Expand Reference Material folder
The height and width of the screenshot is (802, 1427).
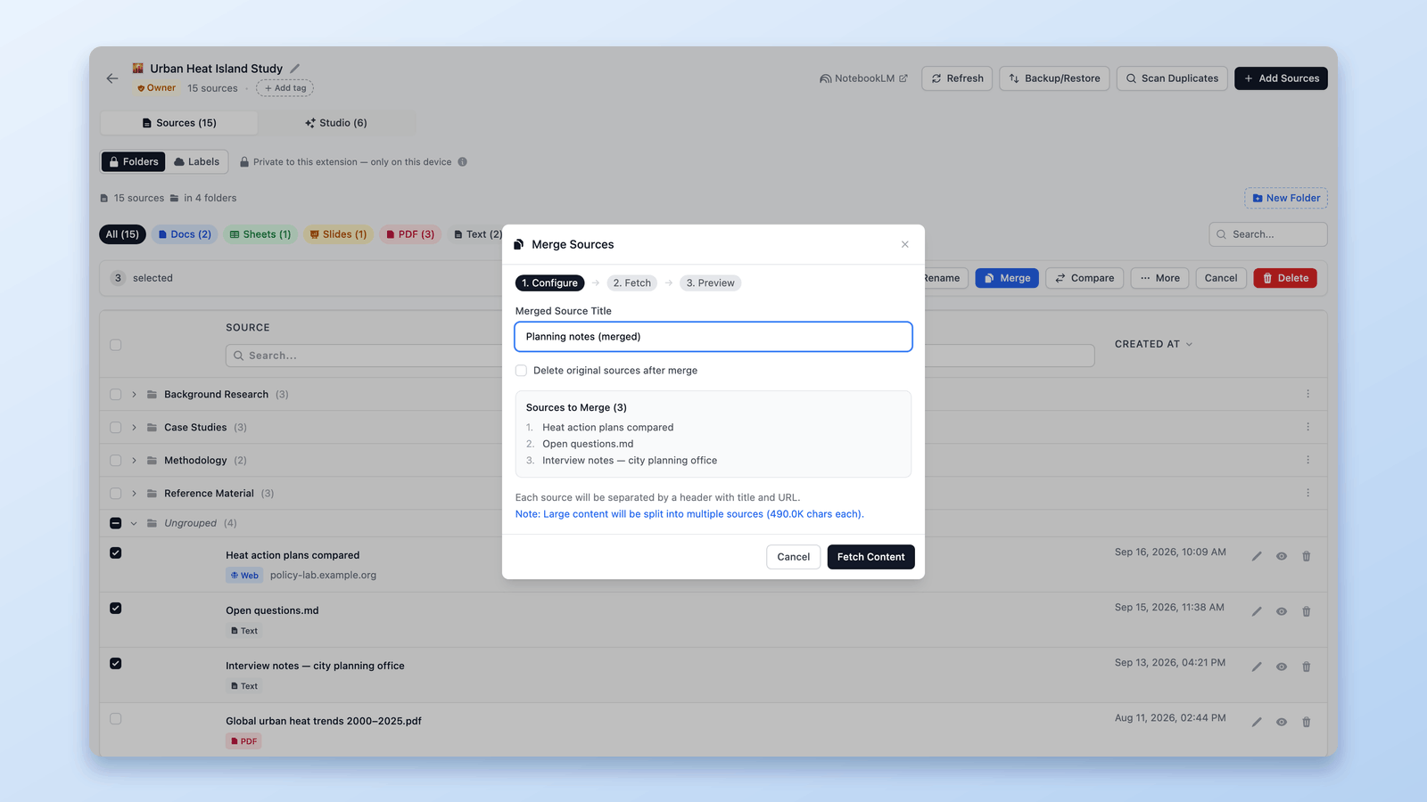click(x=134, y=494)
